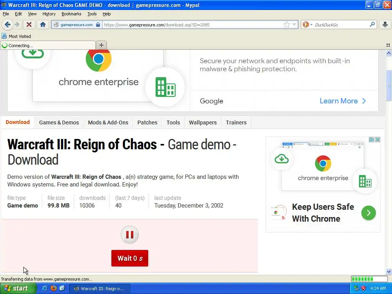Select the Download site tab
The image size is (392, 294).
click(18, 122)
